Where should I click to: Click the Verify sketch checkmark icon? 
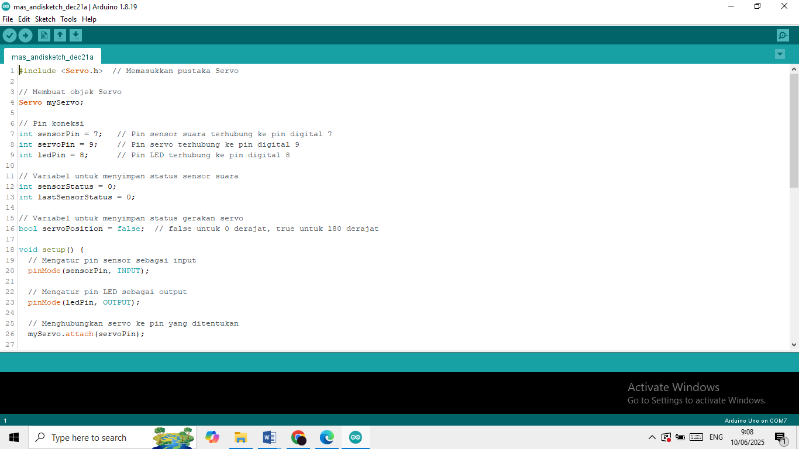click(x=9, y=36)
